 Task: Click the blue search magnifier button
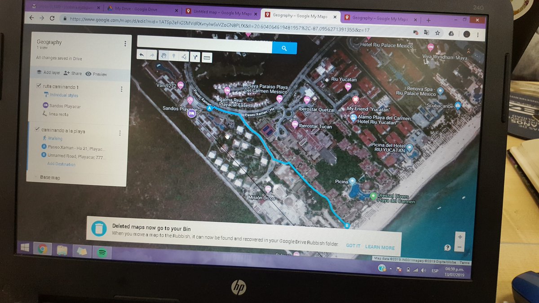284,48
